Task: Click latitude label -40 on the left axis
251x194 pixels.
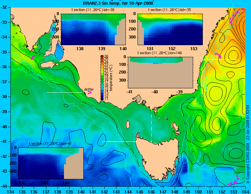Action: [4, 127]
